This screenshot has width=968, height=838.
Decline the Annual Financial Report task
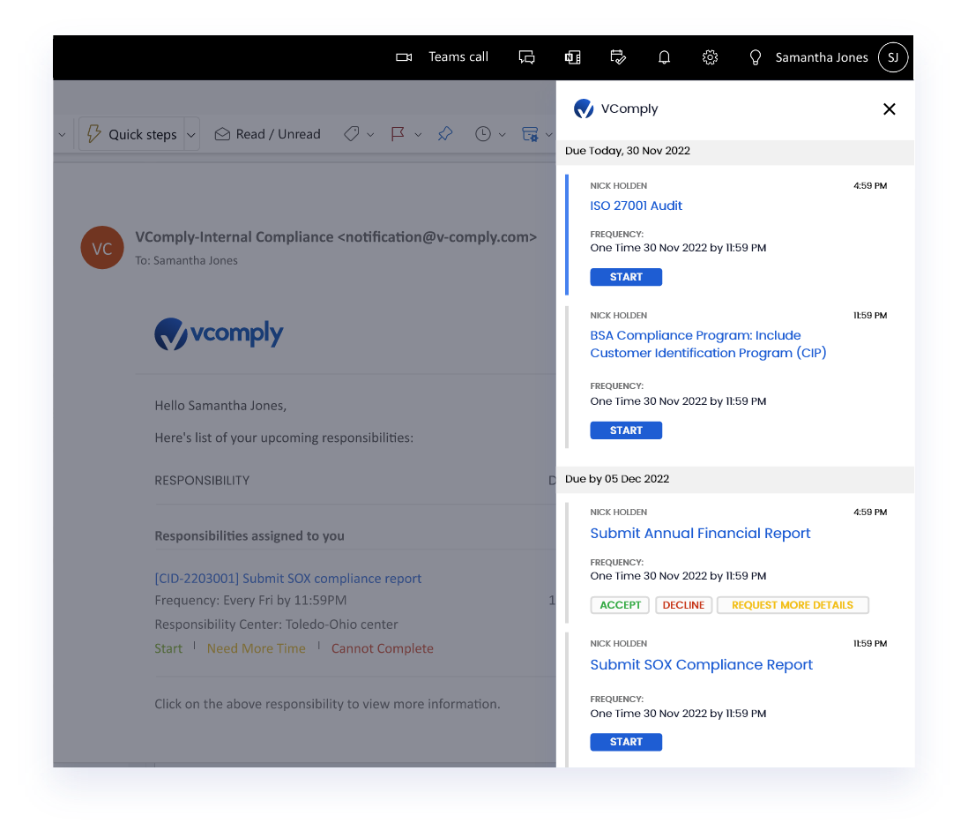click(683, 605)
